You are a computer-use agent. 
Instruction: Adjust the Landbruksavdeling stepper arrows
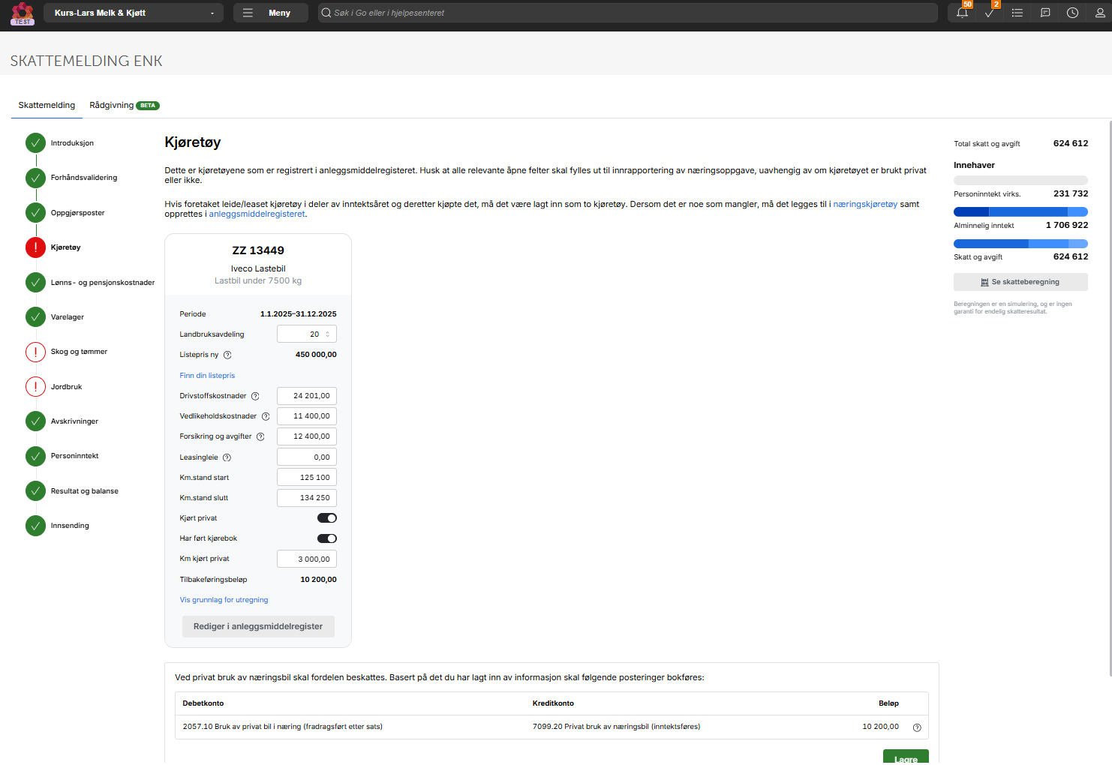click(327, 334)
